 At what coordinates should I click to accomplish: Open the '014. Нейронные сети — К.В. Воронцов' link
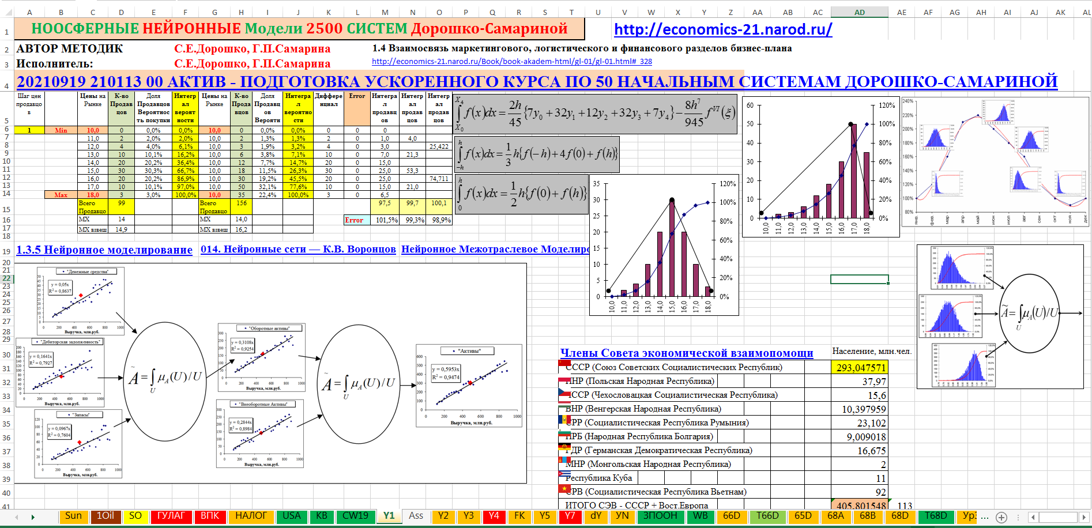pos(298,250)
